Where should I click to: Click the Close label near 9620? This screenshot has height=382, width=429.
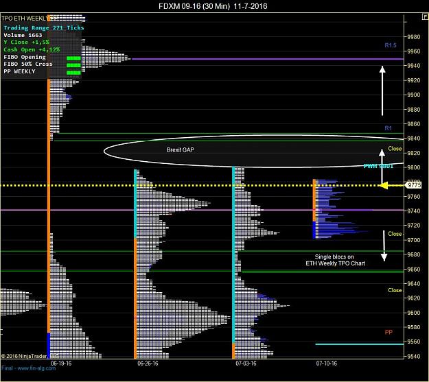[395, 290]
